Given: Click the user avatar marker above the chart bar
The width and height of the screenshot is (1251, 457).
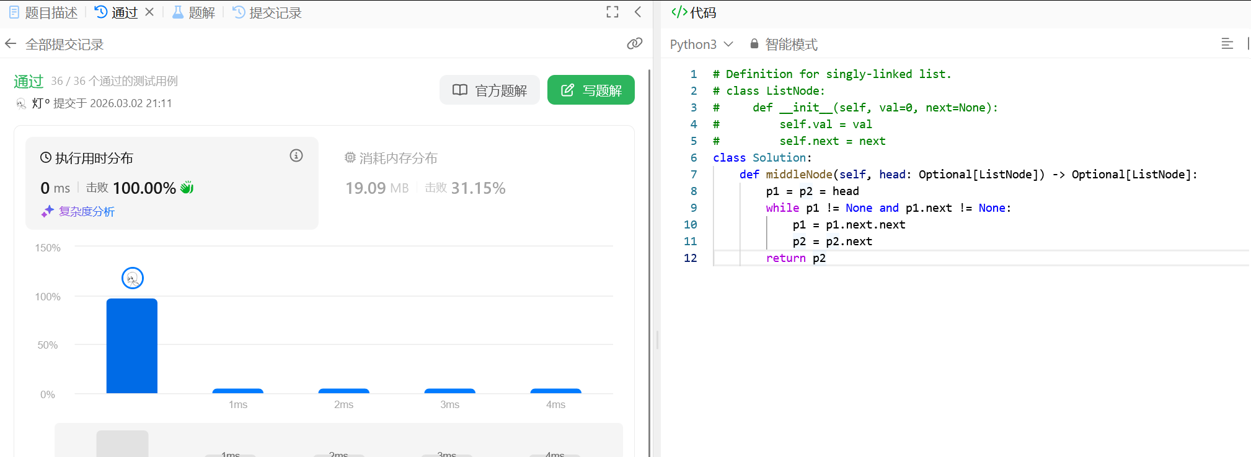Looking at the screenshot, I should click(x=133, y=278).
